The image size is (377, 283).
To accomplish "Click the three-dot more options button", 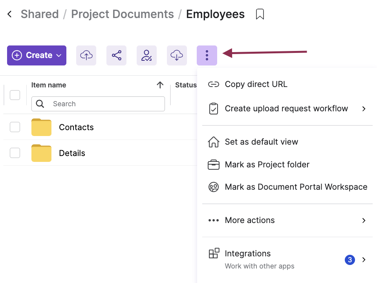I will (207, 55).
